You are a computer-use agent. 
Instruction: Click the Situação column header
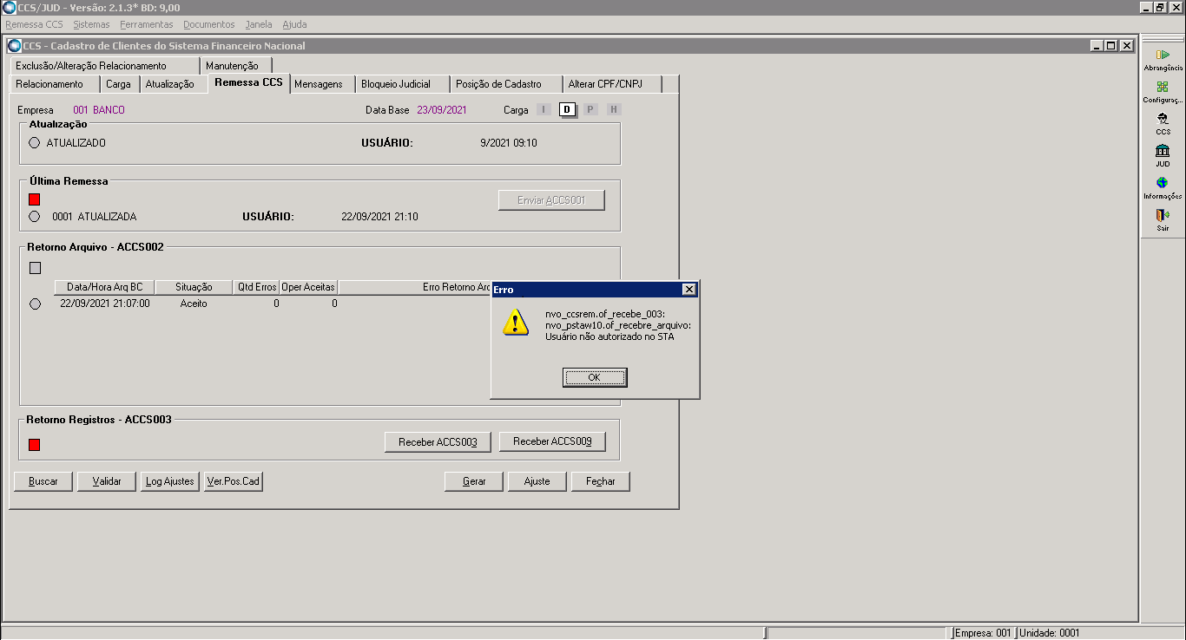(x=194, y=287)
